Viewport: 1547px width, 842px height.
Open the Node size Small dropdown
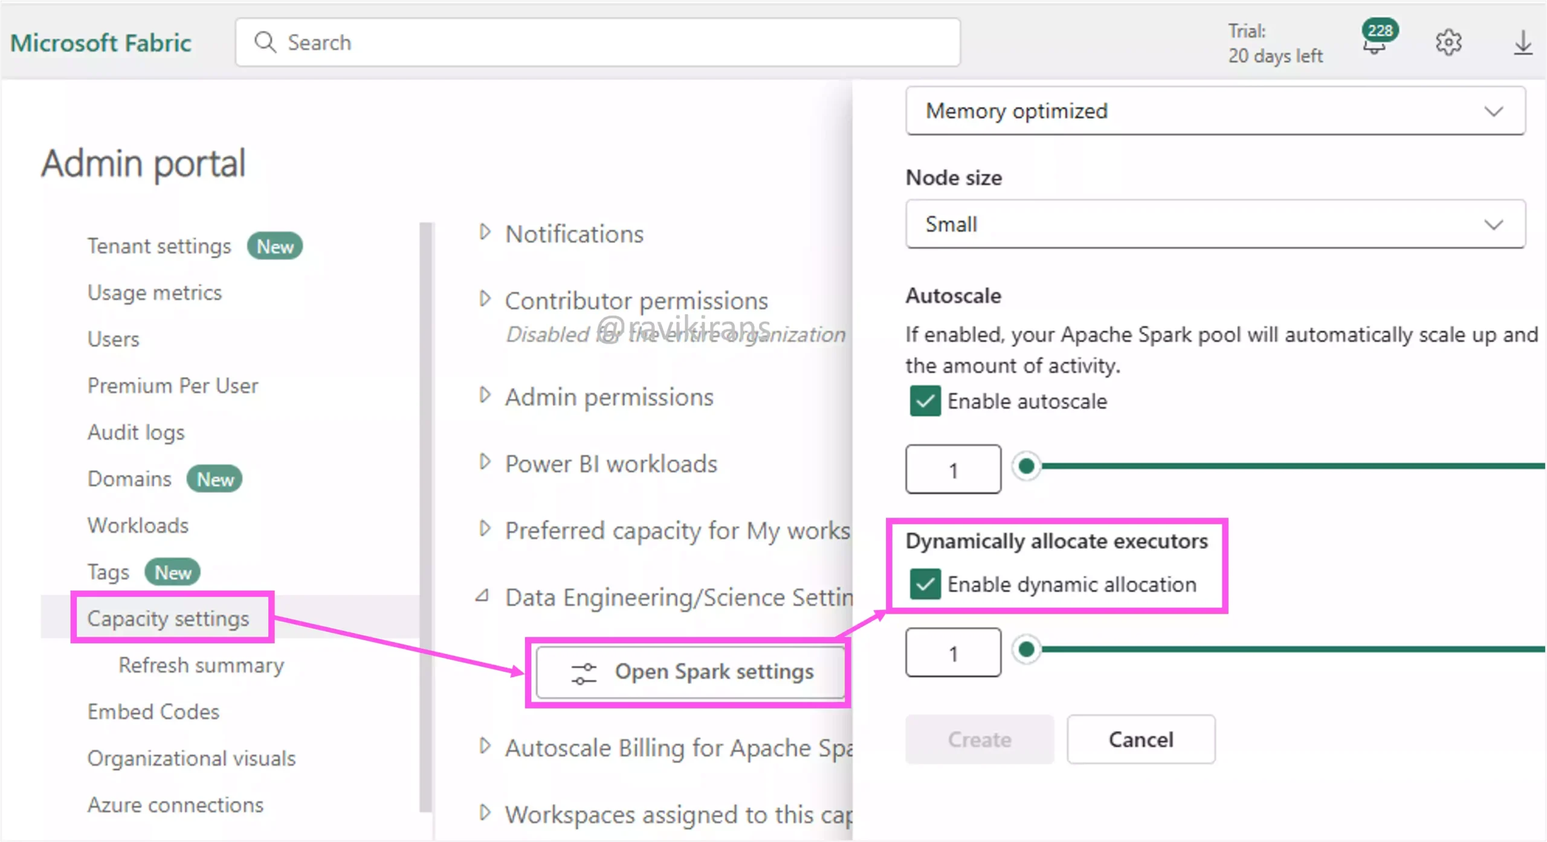[1215, 224]
